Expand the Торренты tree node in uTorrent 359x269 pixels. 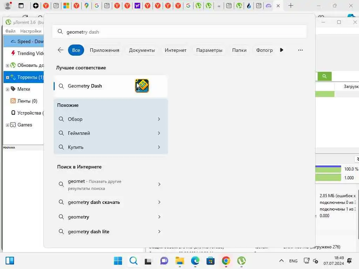click(7, 77)
